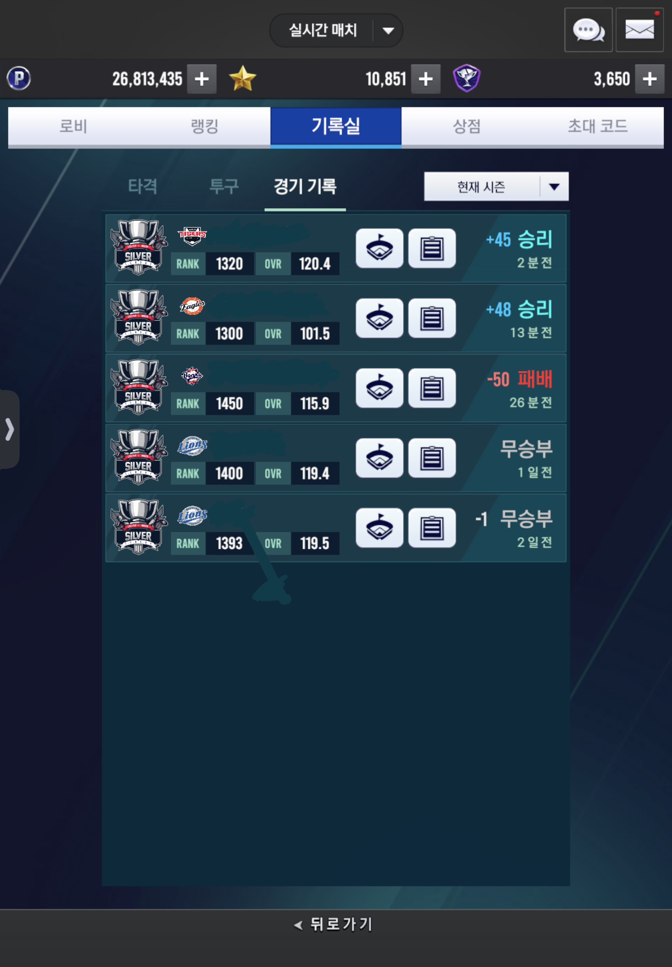The width and height of the screenshot is (672, 967).
Task: Click the gold star currency icon
Action: pos(243,78)
